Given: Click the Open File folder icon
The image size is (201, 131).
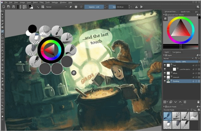Looking at the screenshot, I should click(x=8, y=7).
